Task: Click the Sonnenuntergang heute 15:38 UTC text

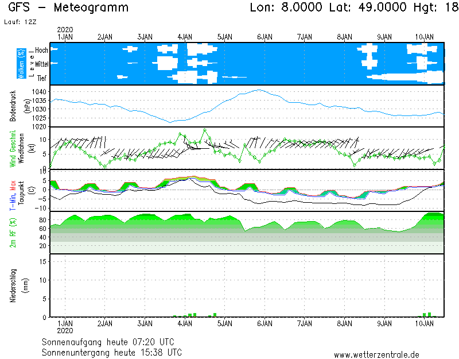Action: tap(112, 352)
